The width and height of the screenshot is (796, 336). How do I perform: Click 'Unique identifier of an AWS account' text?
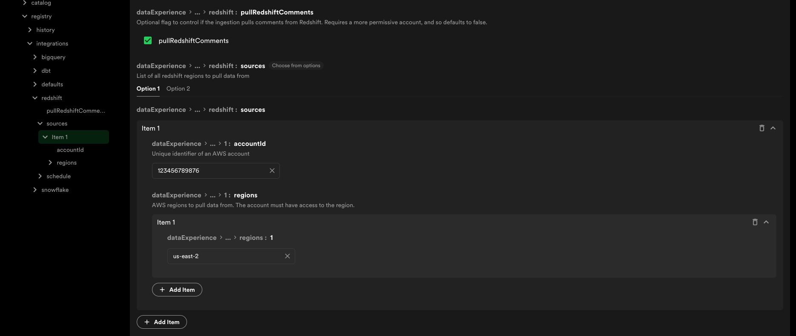pyautogui.click(x=201, y=154)
